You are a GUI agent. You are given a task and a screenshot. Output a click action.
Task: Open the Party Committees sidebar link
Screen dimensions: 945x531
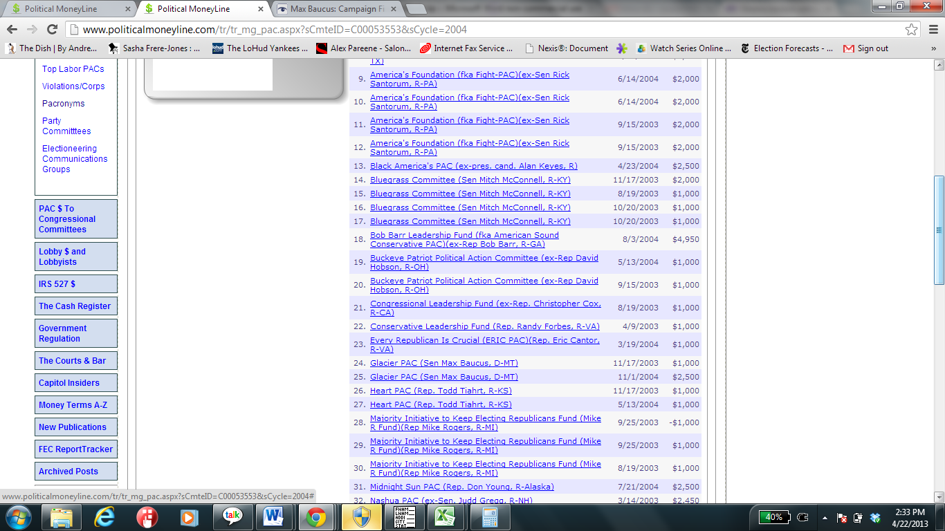click(x=66, y=126)
